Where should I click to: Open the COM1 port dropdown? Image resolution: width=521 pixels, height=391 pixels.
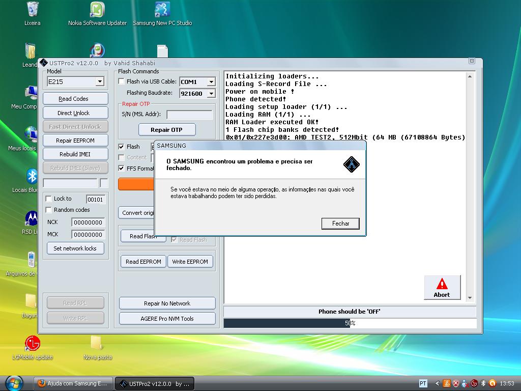click(211, 82)
